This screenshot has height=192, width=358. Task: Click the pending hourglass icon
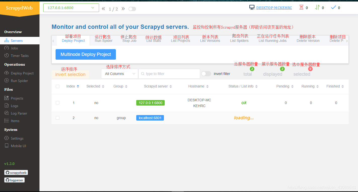coord(301,8)
